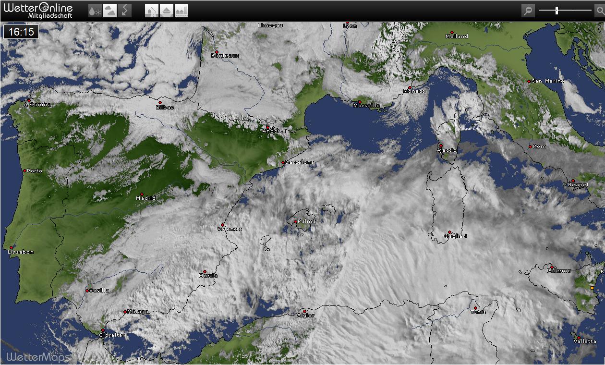Select the Neapel city marker
605x365 pixels.
[x=573, y=181]
